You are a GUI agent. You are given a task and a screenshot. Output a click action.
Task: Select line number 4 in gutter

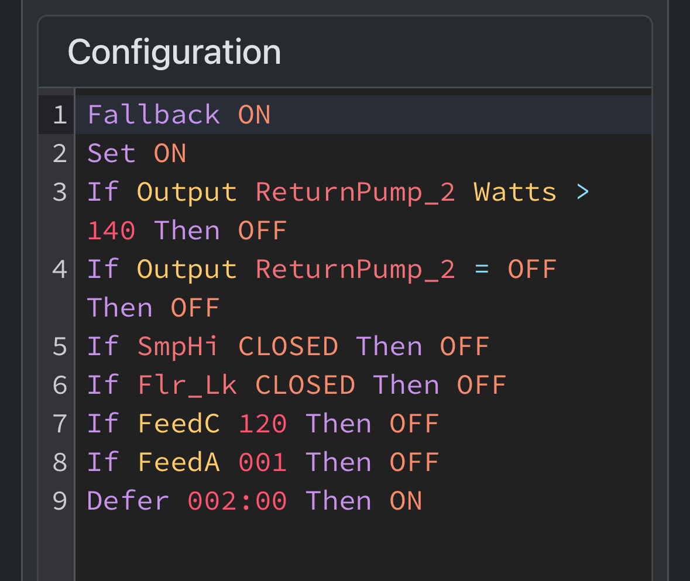click(60, 269)
